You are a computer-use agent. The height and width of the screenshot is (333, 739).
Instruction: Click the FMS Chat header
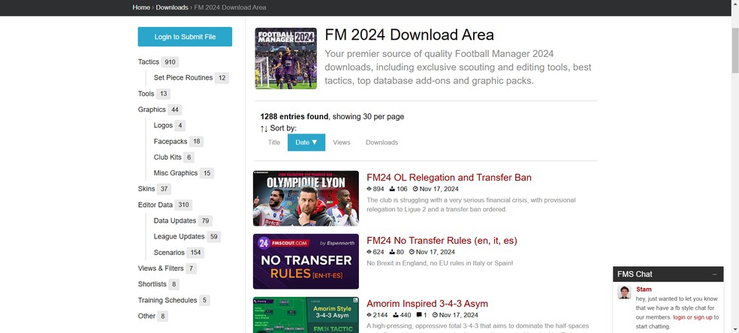pos(668,274)
